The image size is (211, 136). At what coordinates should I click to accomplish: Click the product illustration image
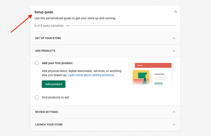tap(152, 74)
